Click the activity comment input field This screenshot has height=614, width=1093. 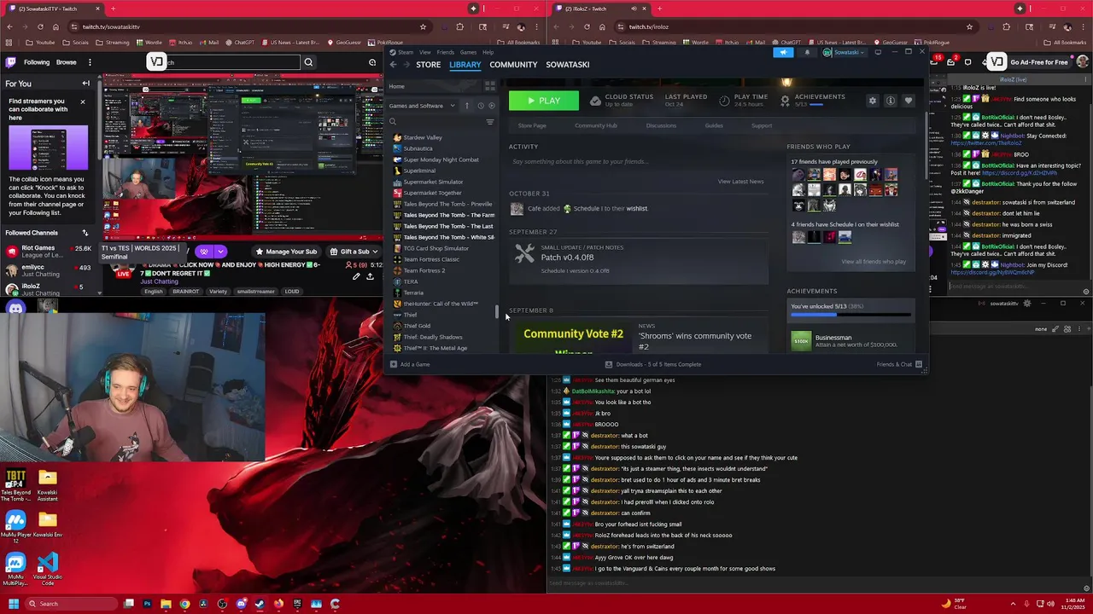[638, 161]
